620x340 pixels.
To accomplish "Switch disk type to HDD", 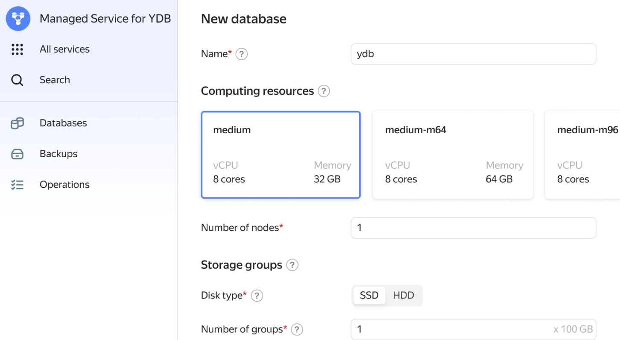I will 404,296.
